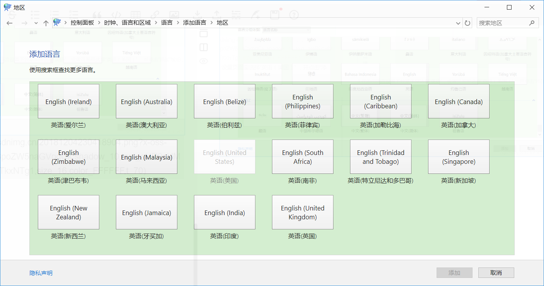Click label 英语(特立尼达和多巴哥)
Viewport: 544px width, 286px height.
[381, 181]
